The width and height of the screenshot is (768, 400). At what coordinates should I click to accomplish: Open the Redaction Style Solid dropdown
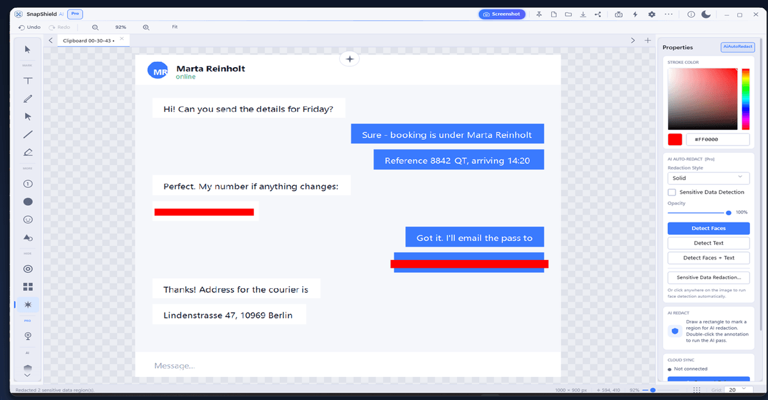pos(708,178)
